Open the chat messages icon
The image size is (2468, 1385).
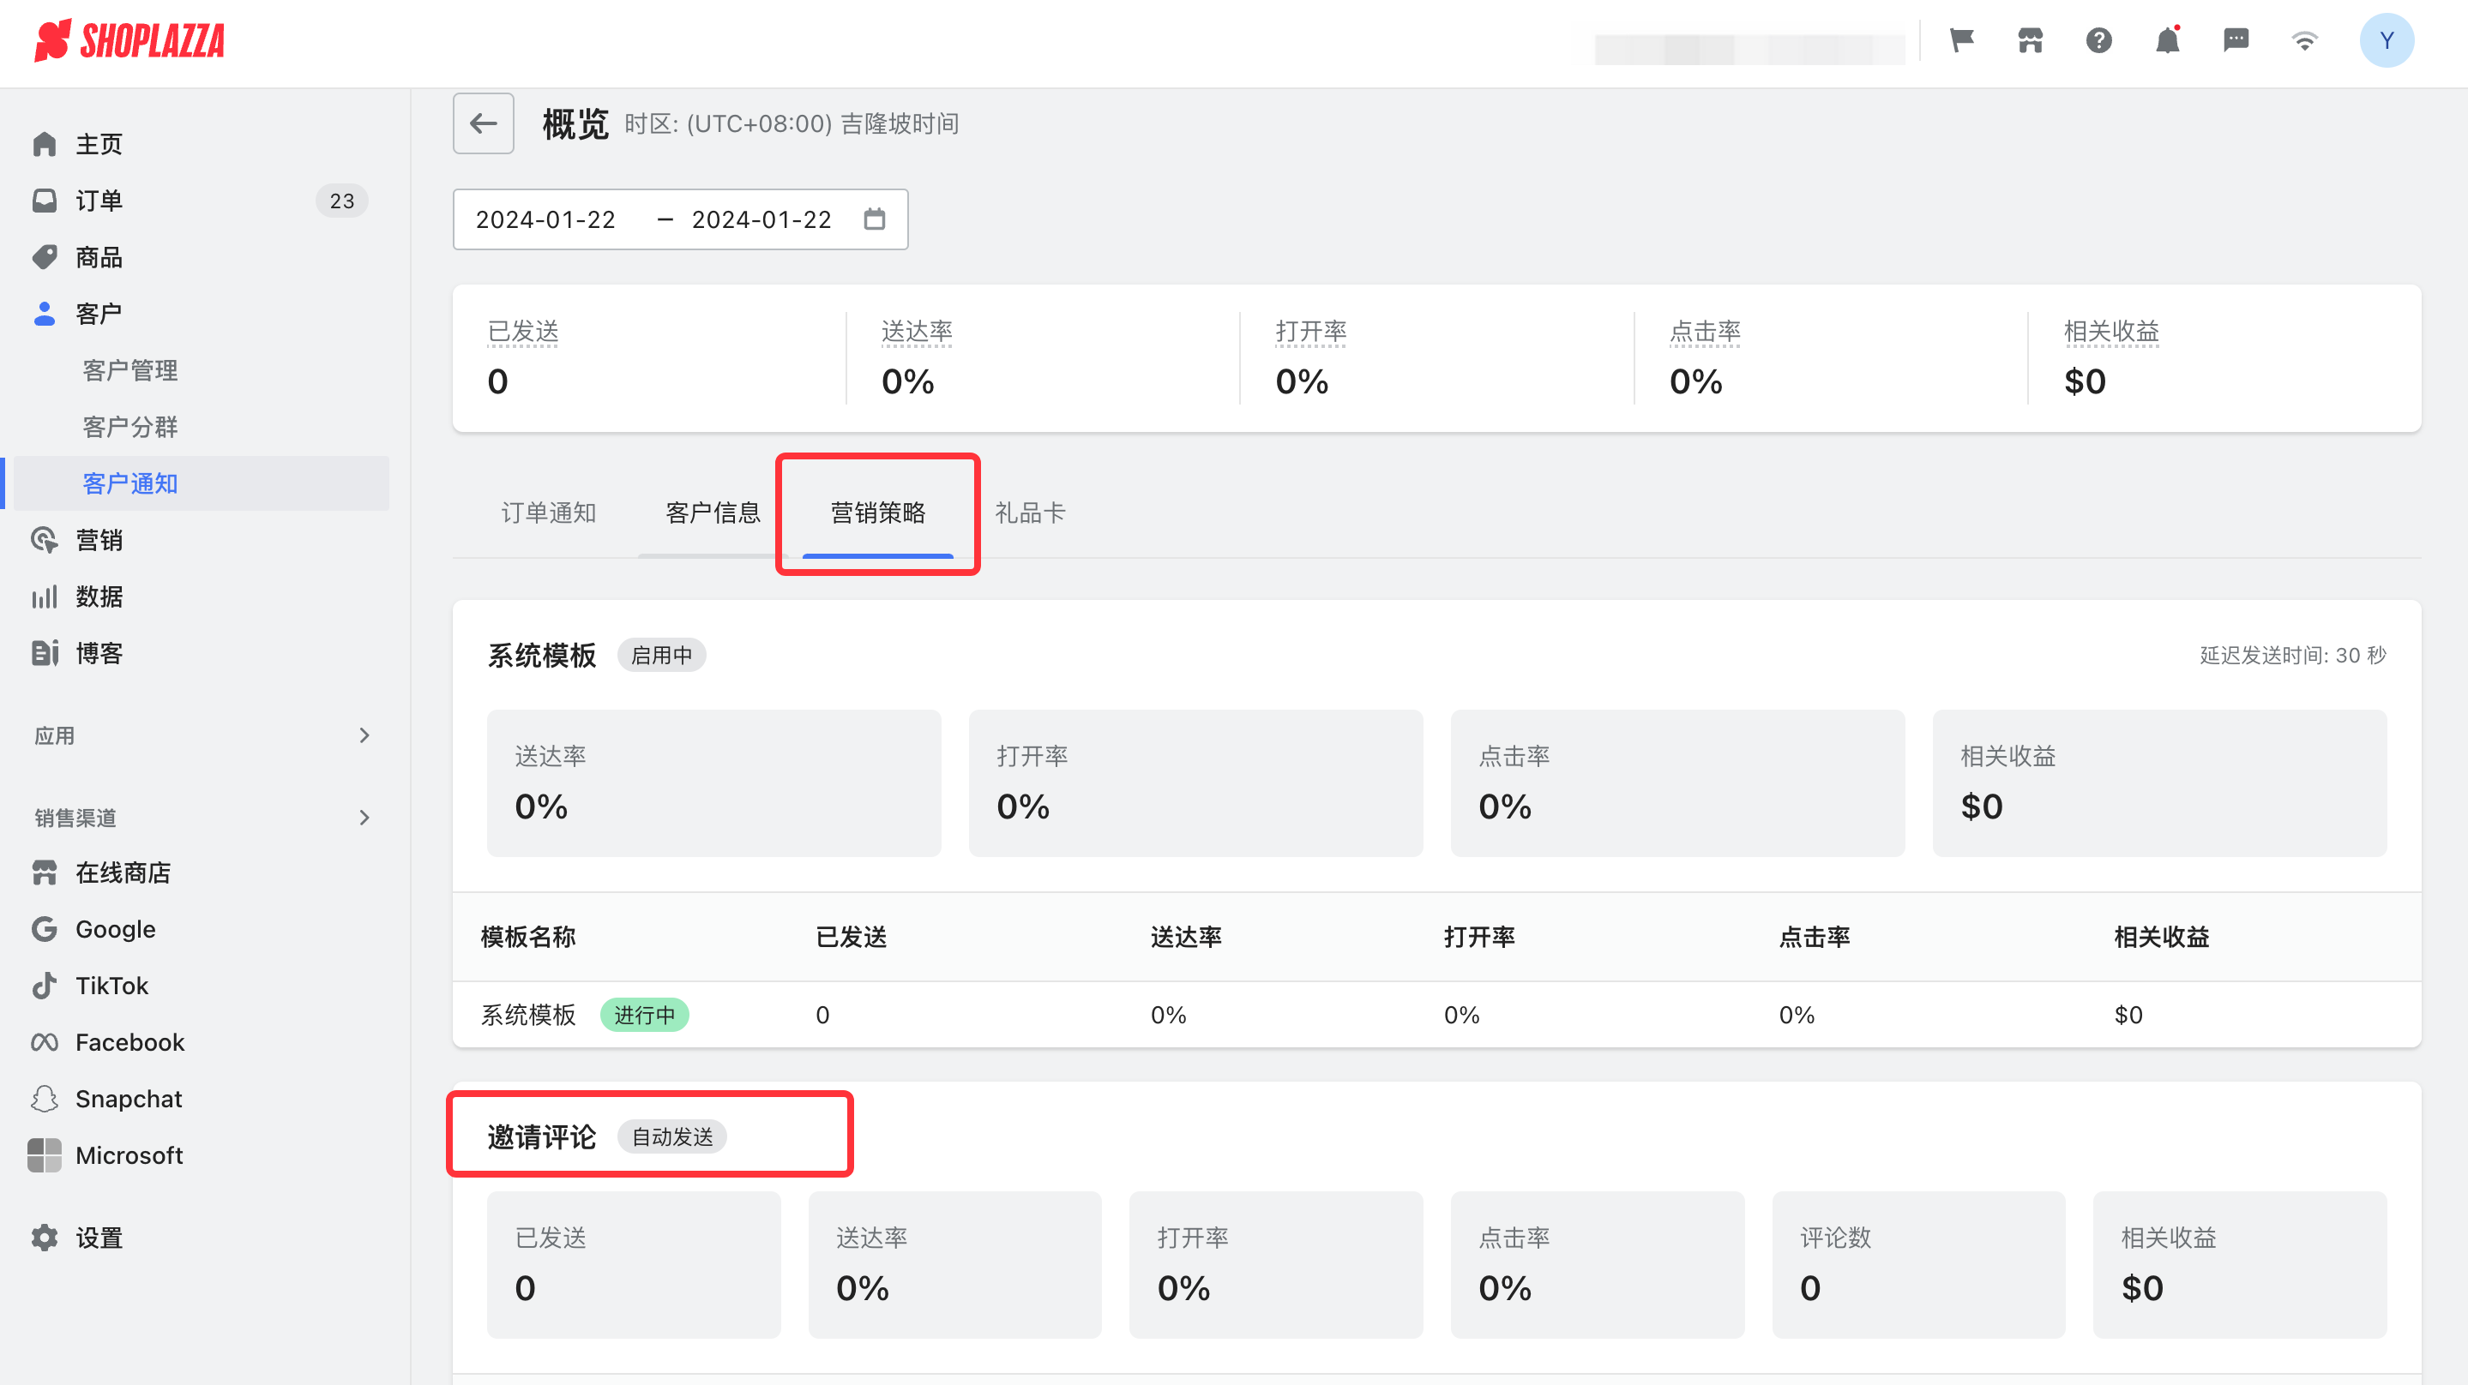tap(2236, 40)
